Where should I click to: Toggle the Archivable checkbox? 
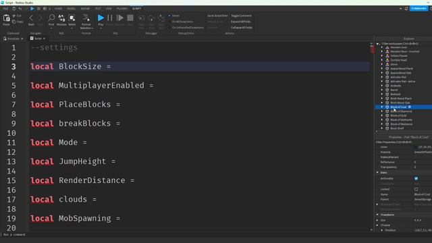(x=416, y=178)
